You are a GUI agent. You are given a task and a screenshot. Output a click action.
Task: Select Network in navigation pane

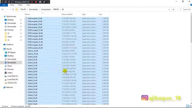pyautogui.click(x=9, y=87)
